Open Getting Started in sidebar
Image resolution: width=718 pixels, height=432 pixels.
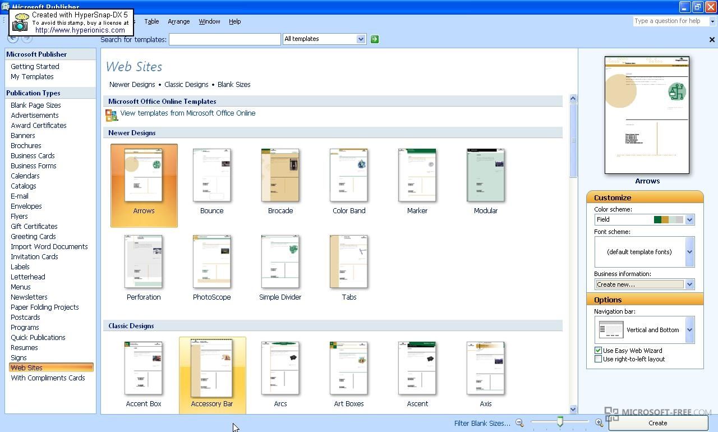[x=35, y=66]
